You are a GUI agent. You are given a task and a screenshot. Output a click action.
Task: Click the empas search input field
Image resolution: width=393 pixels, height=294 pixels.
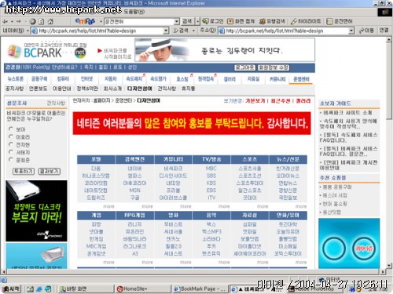(x=139, y=21)
